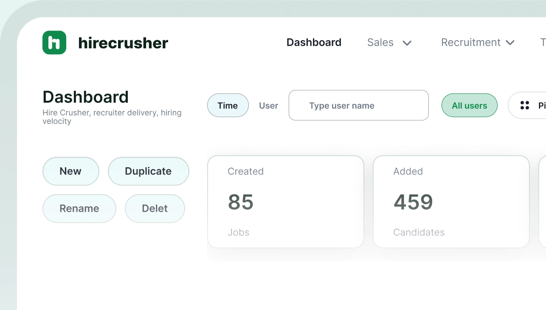Select the Sales menu label
Viewport: 546px width, 310px height.
tap(380, 42)
